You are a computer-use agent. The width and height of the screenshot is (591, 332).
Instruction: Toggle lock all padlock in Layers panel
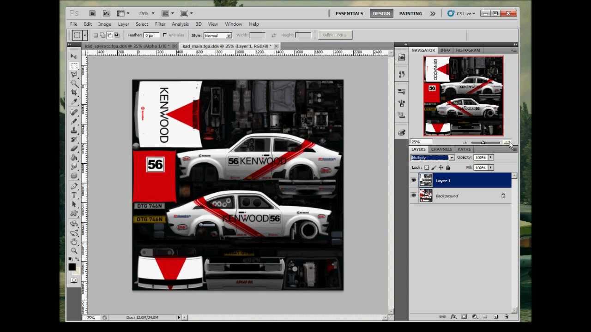click(447, 167)
